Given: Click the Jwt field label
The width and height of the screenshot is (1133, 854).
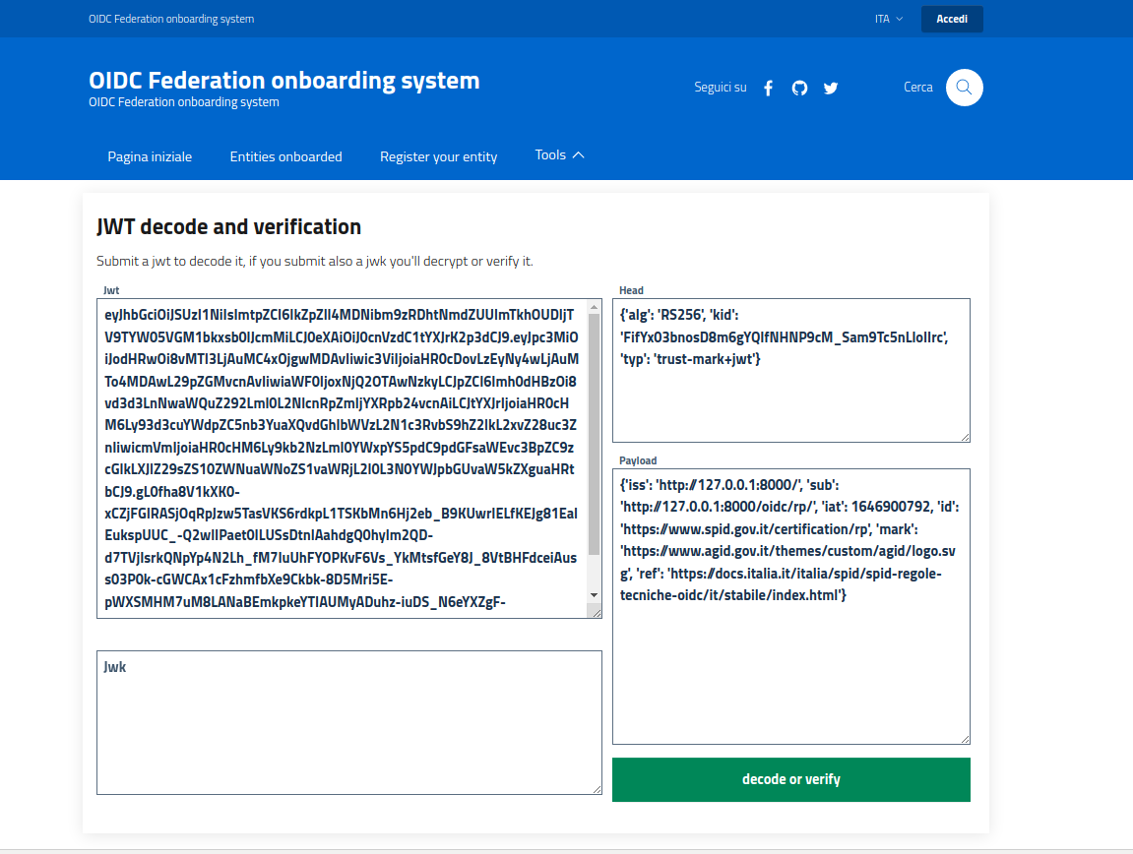Looking at the screenshot, I should tap(111, 289).
